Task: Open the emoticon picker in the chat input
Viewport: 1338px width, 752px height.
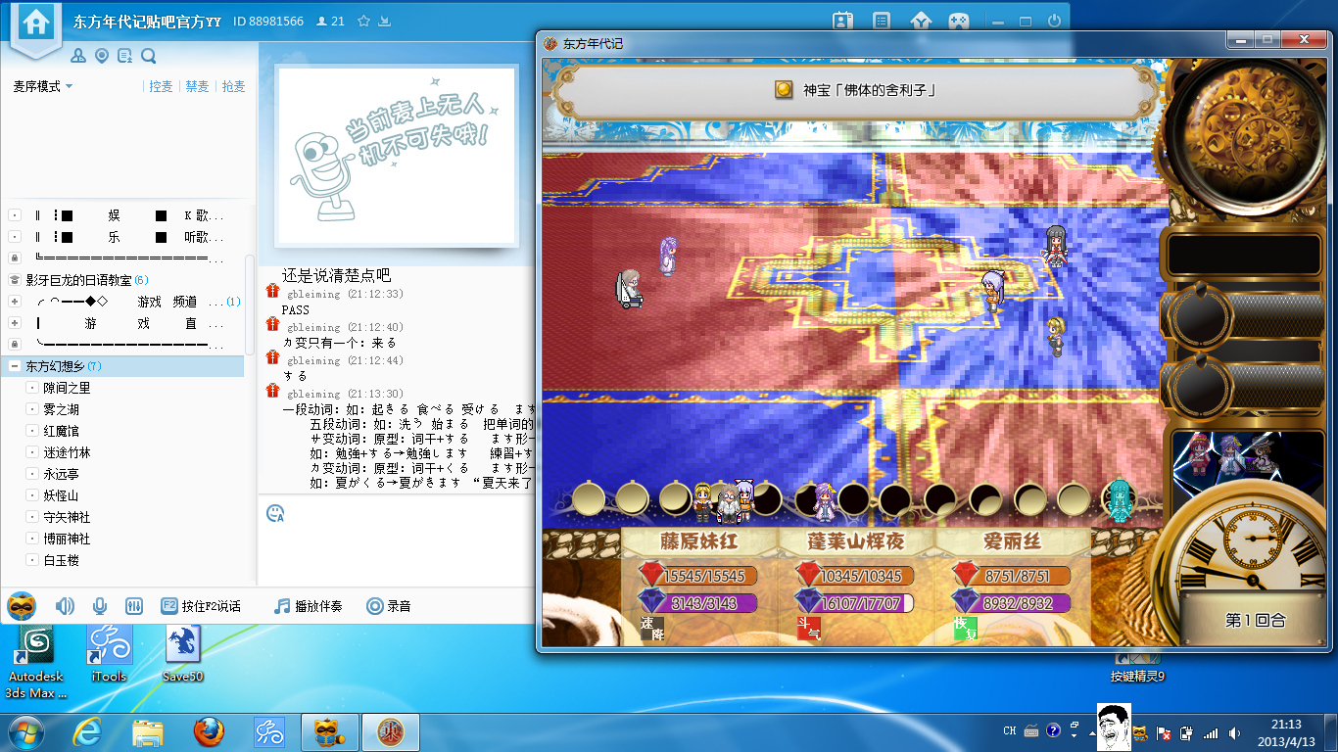Action: pyautogui.click(x=275, y=513)
